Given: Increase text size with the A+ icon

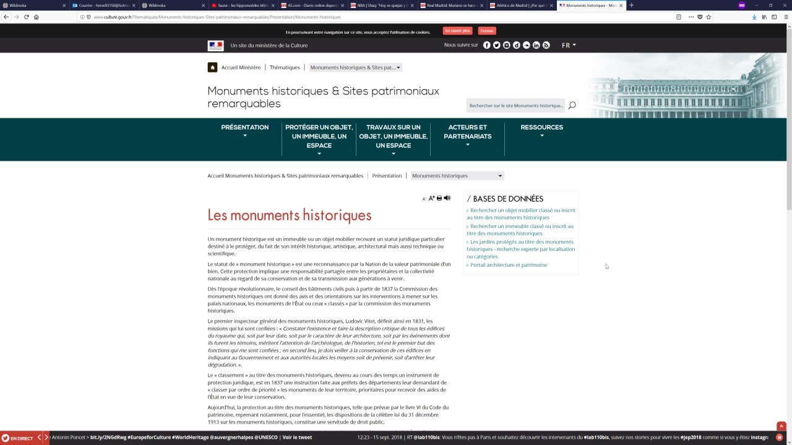Looking at the screenshot, I should (432, 198).
